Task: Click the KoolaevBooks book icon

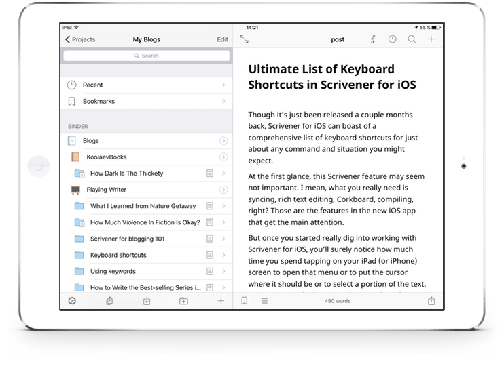Action: tap(75, 157)
